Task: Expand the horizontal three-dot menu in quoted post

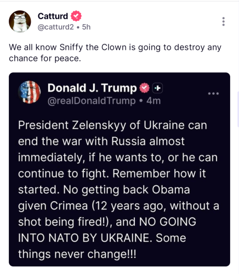Action: pyautogui.click(x=213, y=94)
